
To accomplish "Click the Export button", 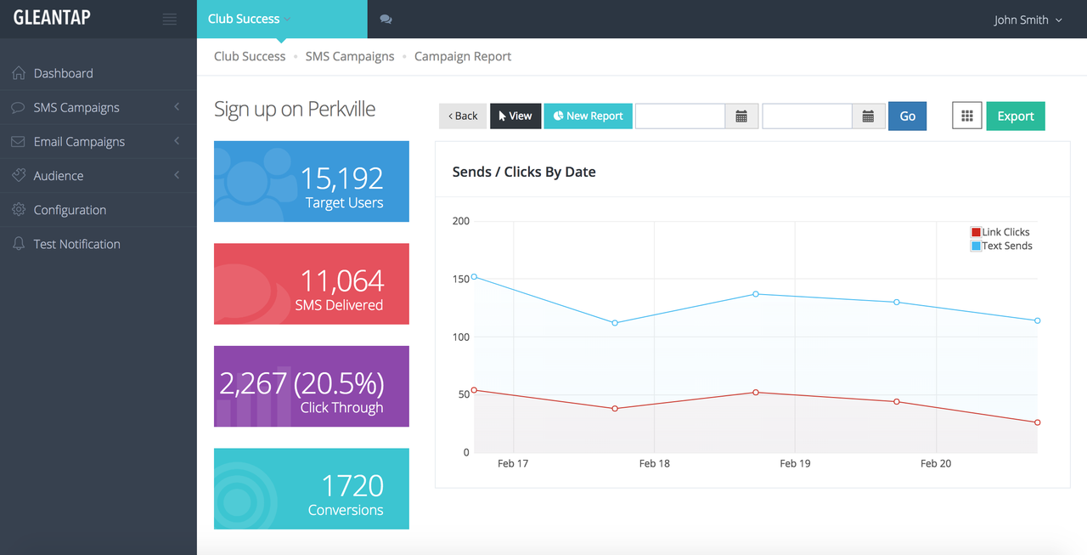I will 1016,116.
